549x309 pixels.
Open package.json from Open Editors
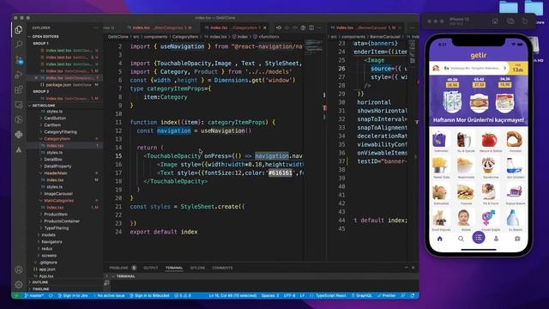click(58, 85)
